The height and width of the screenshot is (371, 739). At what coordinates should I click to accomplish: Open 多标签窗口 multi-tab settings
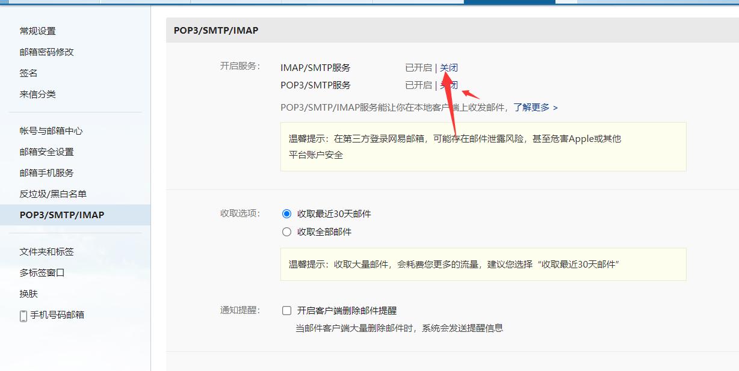click(x=41, y=272)
